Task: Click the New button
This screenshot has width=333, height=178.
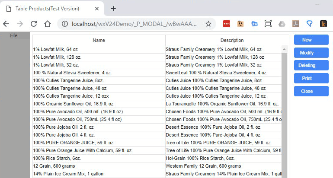Action: (x=307, y=40)
